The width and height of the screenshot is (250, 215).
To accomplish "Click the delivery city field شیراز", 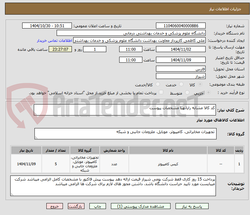I will (181, 76).
